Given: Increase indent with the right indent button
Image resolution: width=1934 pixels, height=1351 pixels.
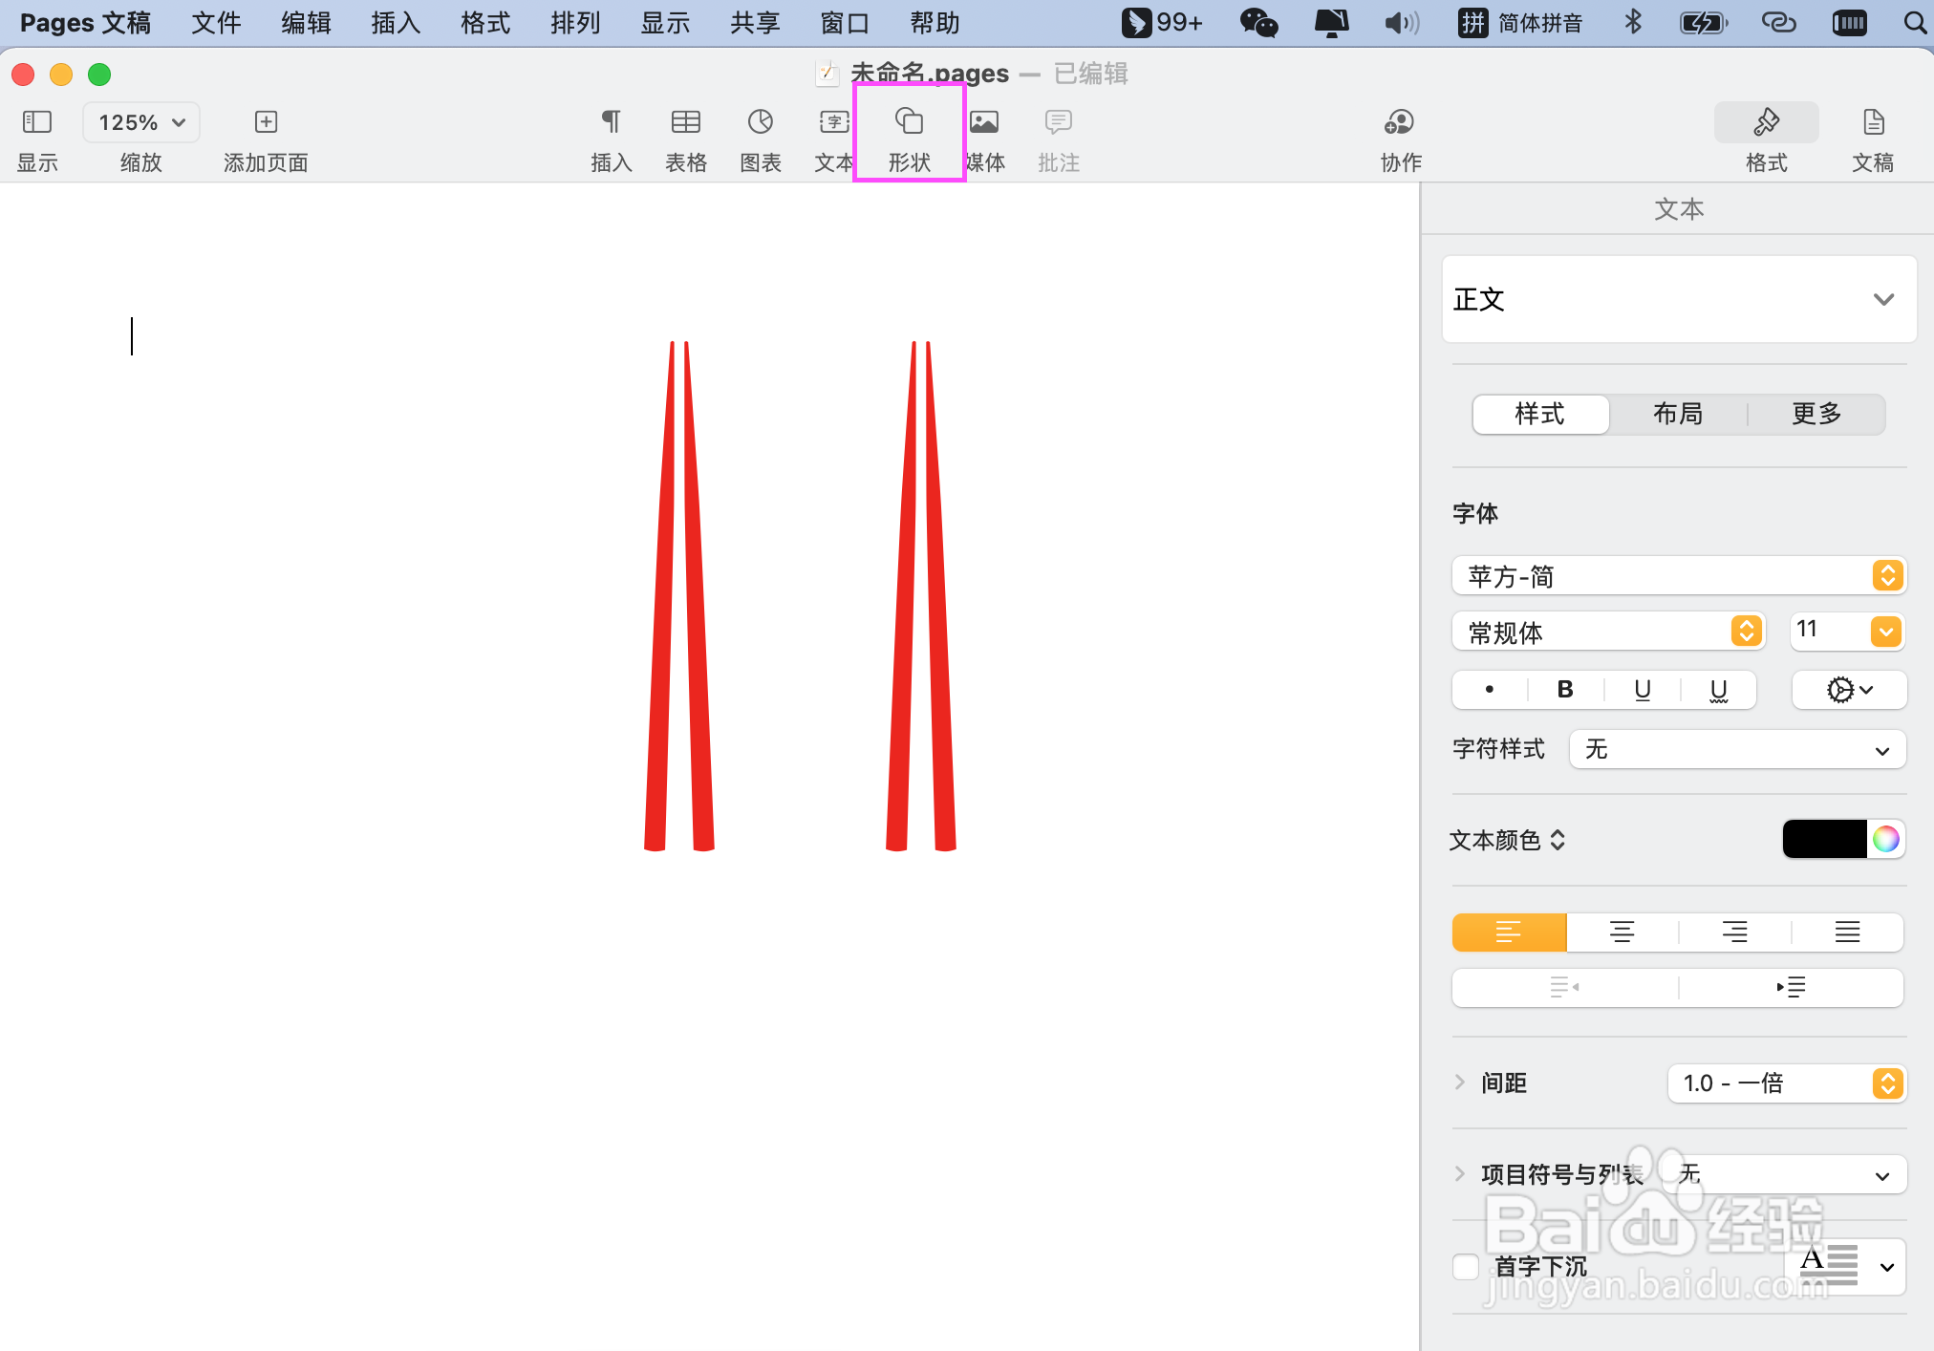Looking at the screenshot, I should click(1791, 987).
